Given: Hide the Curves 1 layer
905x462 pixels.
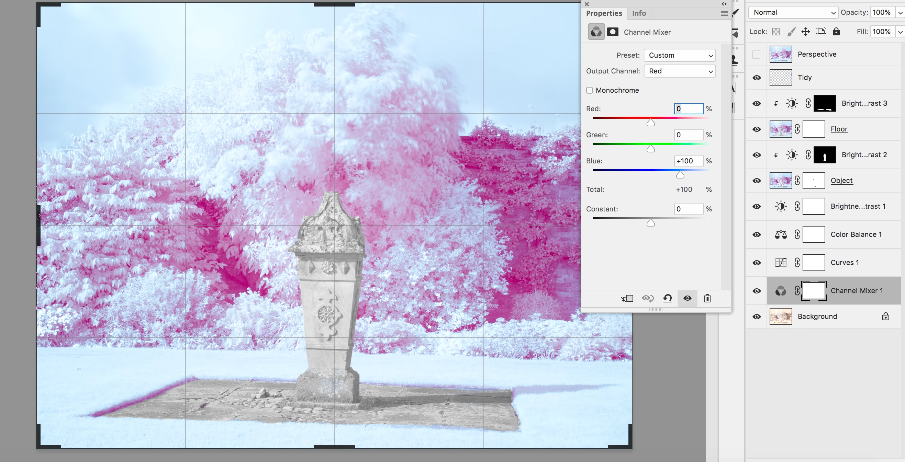Looking at the screenshot, I should (757, 263).
